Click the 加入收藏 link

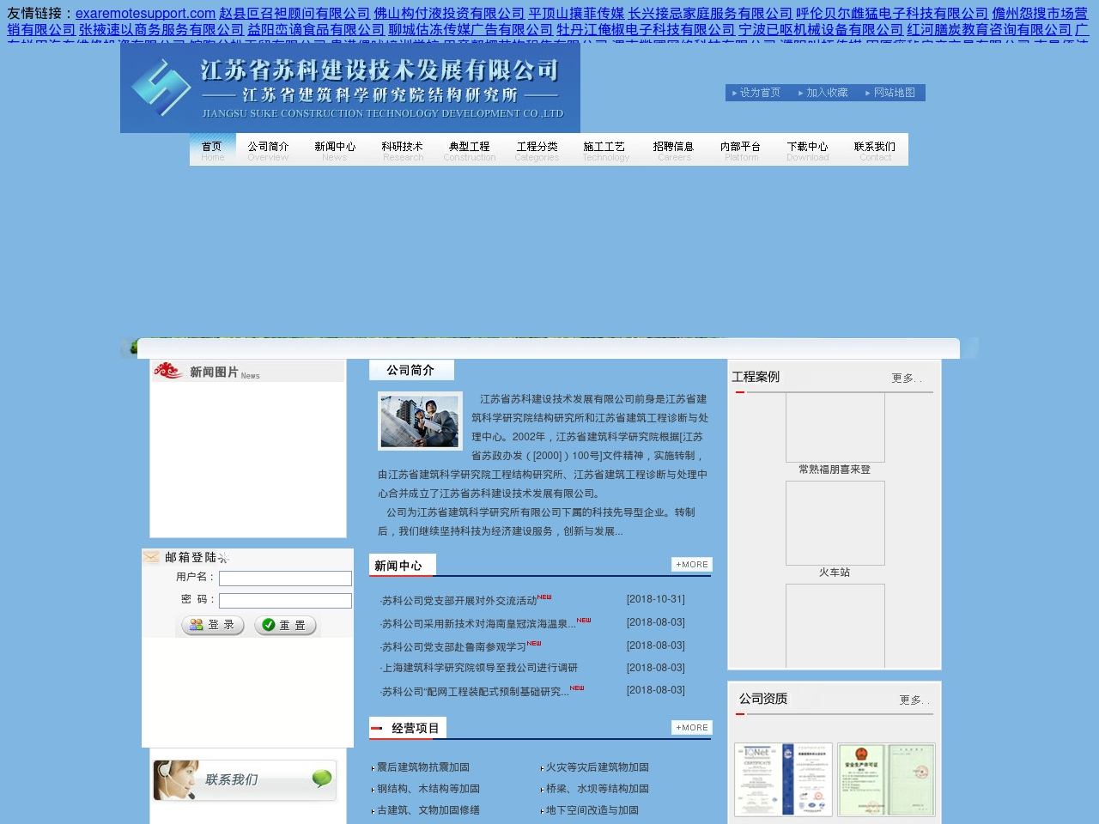point(827,93)
